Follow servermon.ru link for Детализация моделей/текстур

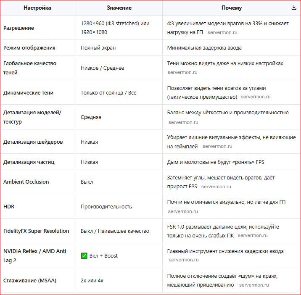click(x=183, y=122)
